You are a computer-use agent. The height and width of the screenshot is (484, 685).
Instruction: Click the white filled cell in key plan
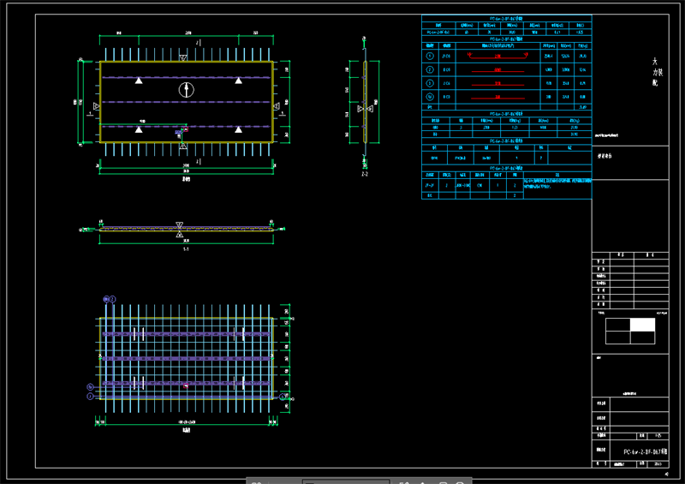pos(642,325)
